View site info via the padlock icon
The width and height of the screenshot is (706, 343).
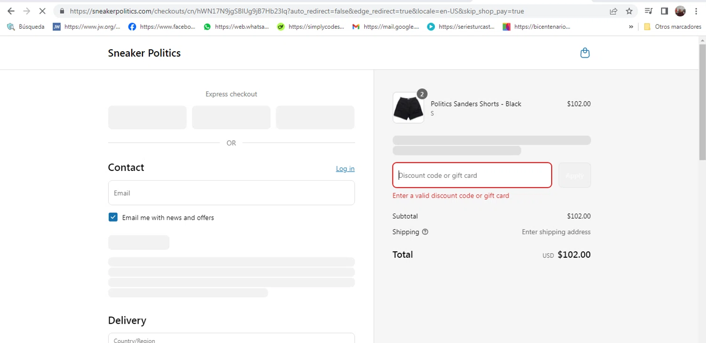pyautogui.click(x=62, y=11)
